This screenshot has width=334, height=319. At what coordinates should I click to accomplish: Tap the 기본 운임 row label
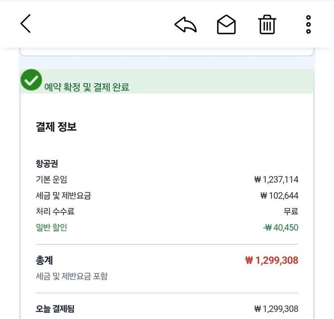51,180
